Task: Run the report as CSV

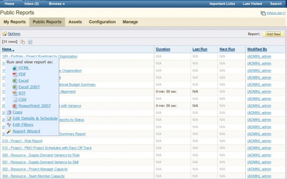Action: [x=23, y=100]
